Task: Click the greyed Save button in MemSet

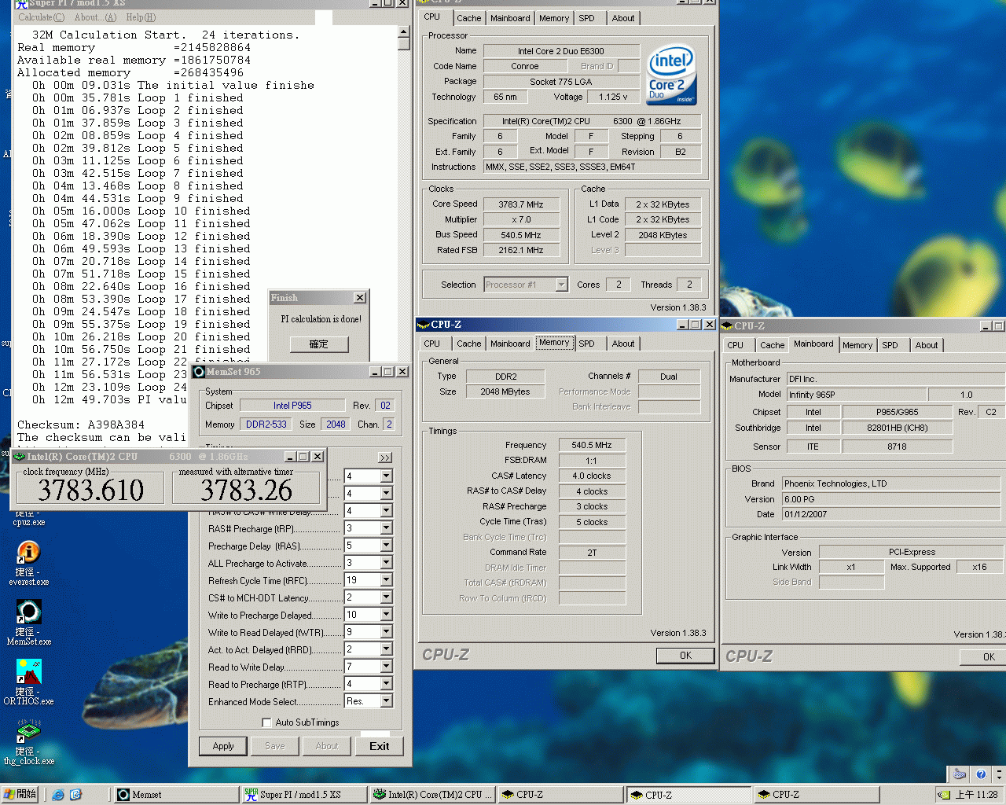Action: tap(275, 746)
